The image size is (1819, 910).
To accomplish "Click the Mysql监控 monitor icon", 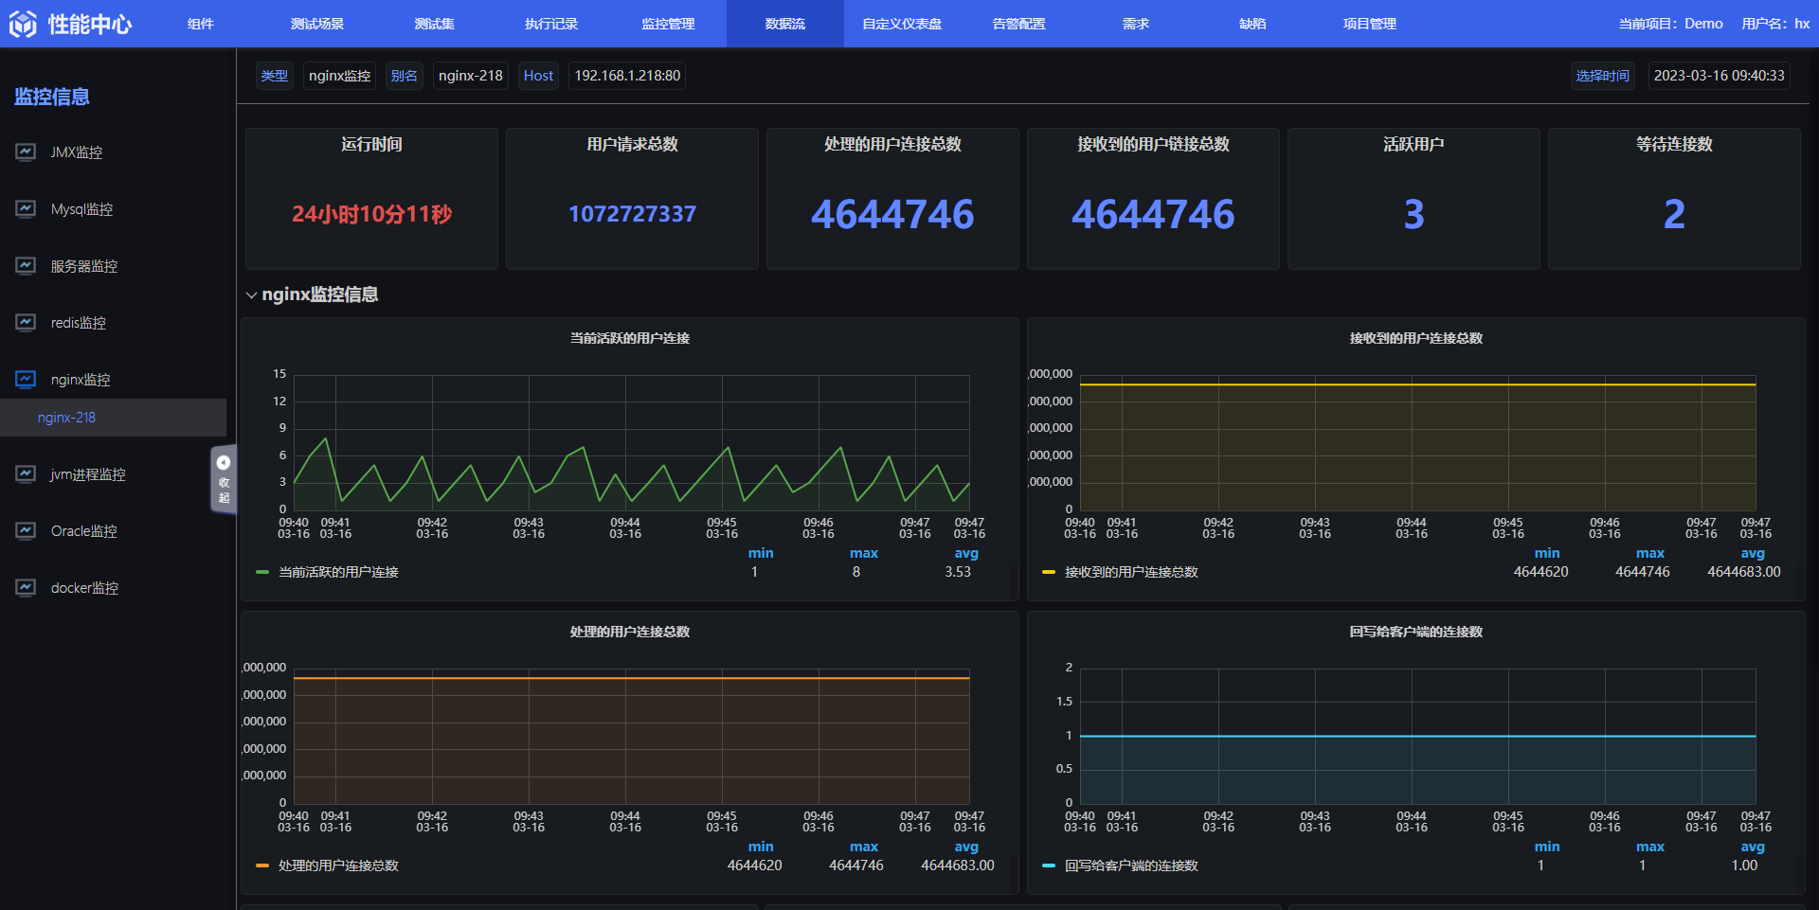I will point(26,208).
